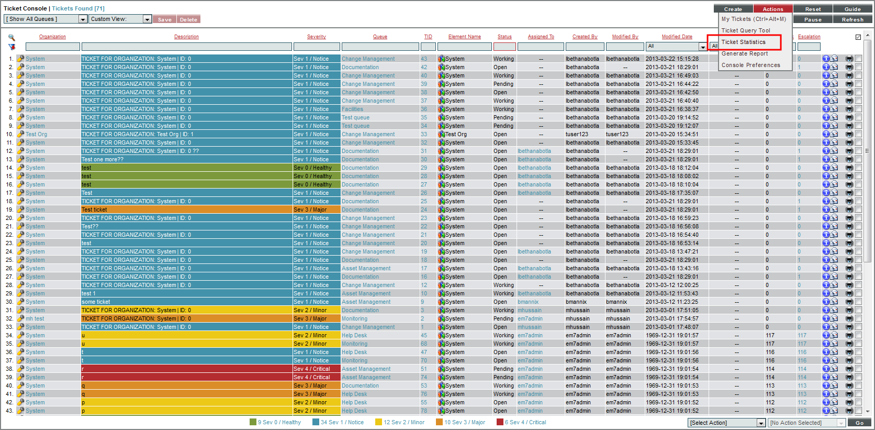
Task: Click the print icon in row 5
Action: (x=849, y=92)
